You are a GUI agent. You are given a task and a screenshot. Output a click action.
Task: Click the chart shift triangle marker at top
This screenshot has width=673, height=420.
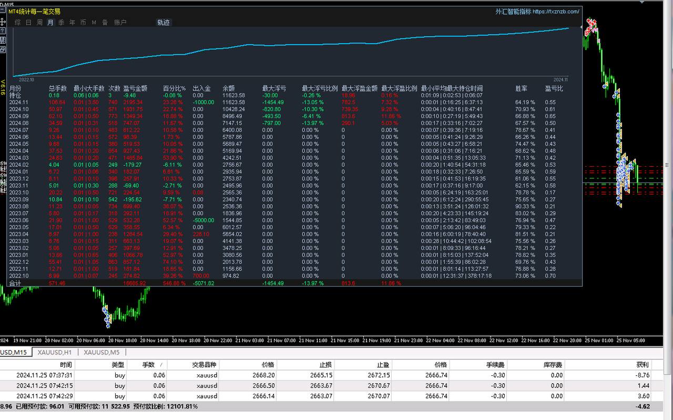[582, 26]
